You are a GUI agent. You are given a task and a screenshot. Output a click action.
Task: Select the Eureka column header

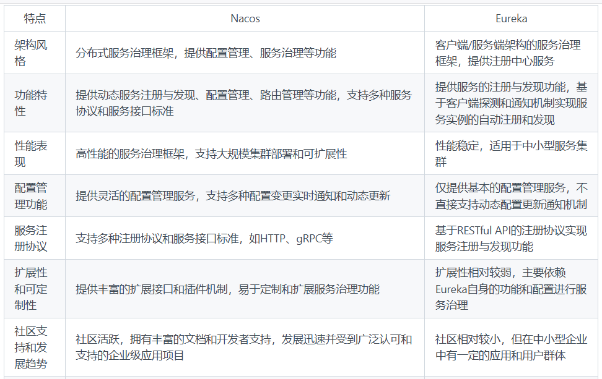pyautogui.click(x=511, y=19)
